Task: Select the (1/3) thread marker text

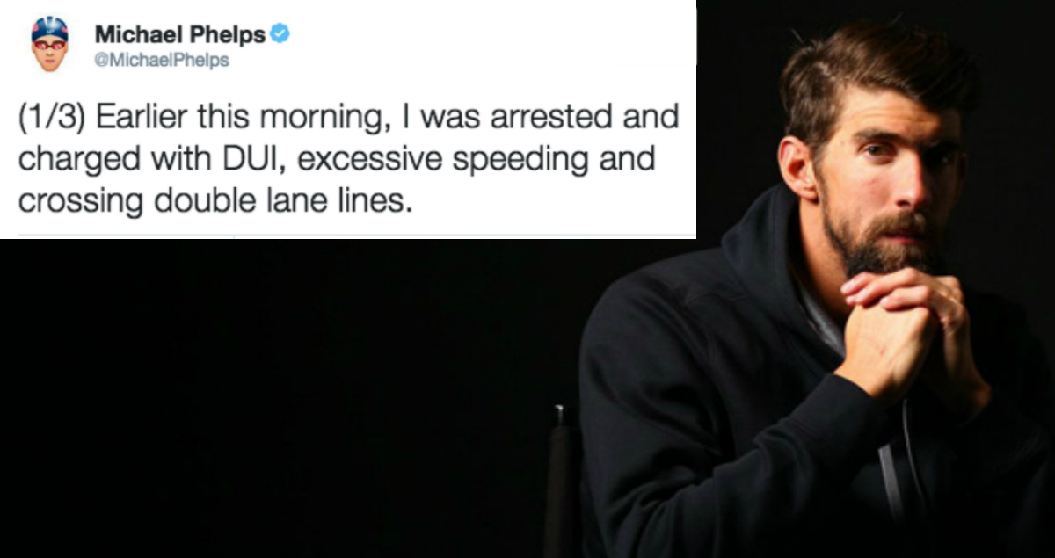Action: tap(51, 120)
